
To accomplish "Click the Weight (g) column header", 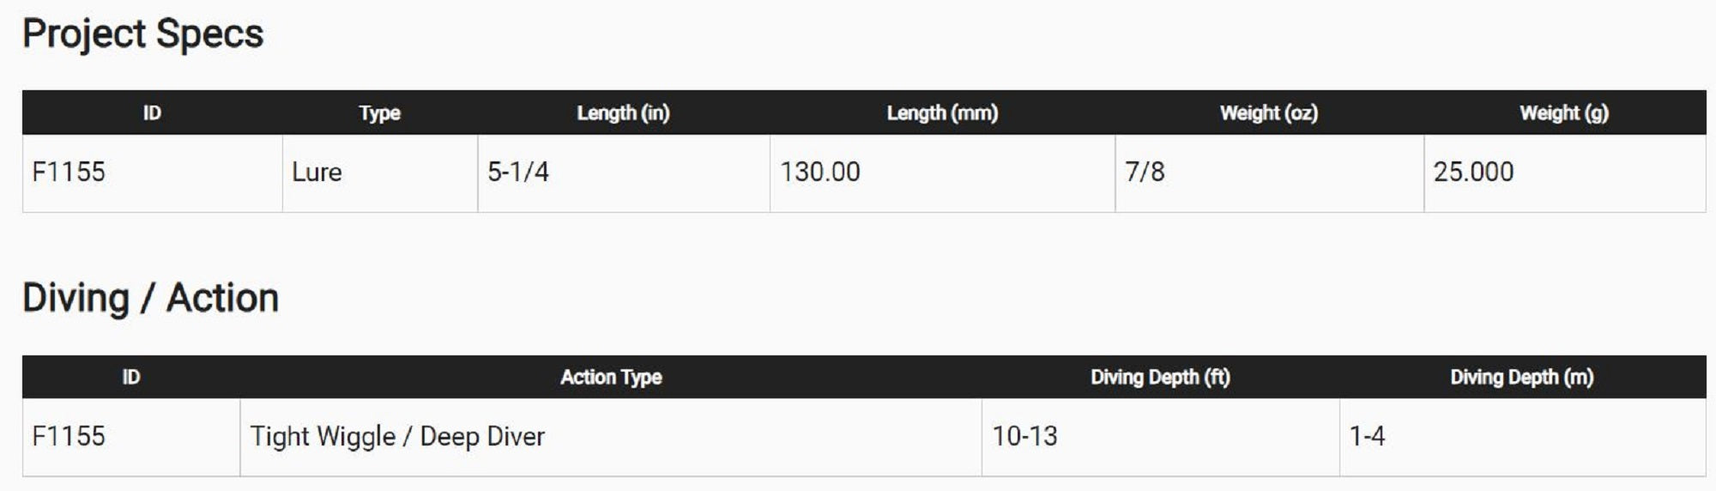I will 1563,112.
